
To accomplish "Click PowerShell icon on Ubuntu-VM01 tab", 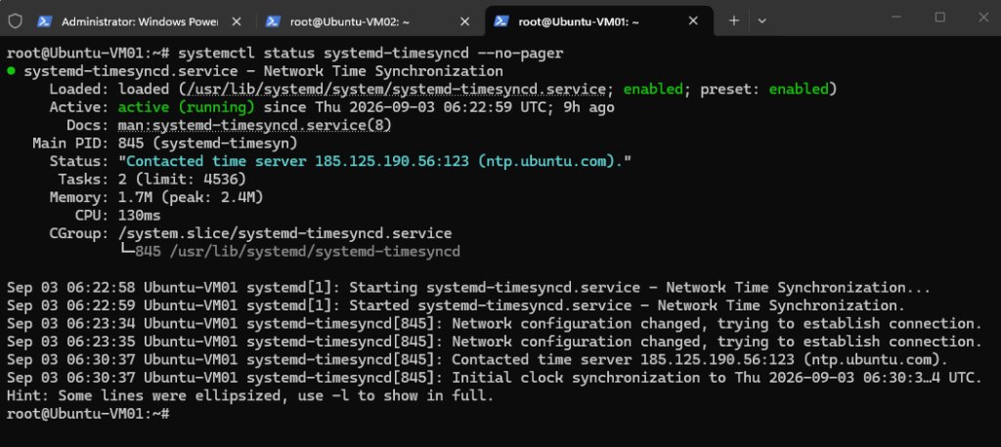I will point(501,21).
